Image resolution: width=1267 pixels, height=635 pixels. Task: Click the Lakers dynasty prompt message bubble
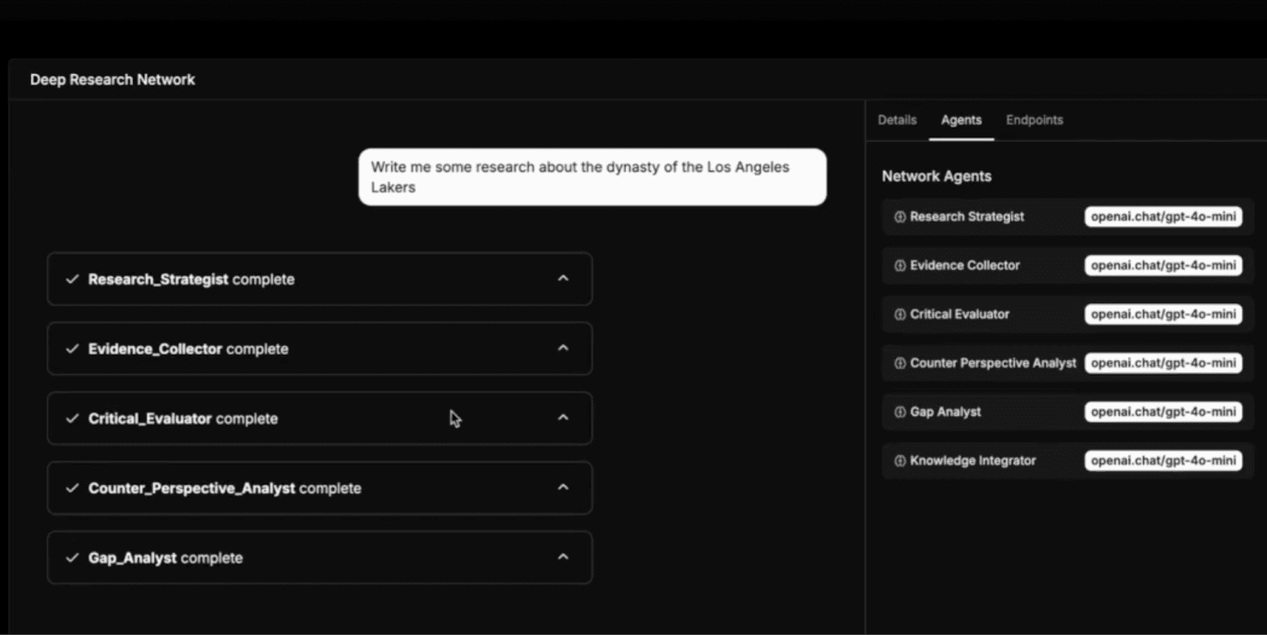pyautogui.click(x=592, y=177)
